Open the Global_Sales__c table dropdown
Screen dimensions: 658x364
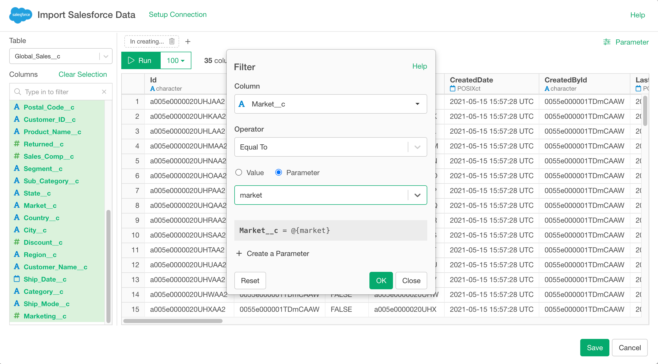61,56
